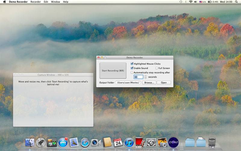This screenshot has height=151, width=241.
Task: Toggle the Enable Sound checkbox
Action: click(132, 68)
